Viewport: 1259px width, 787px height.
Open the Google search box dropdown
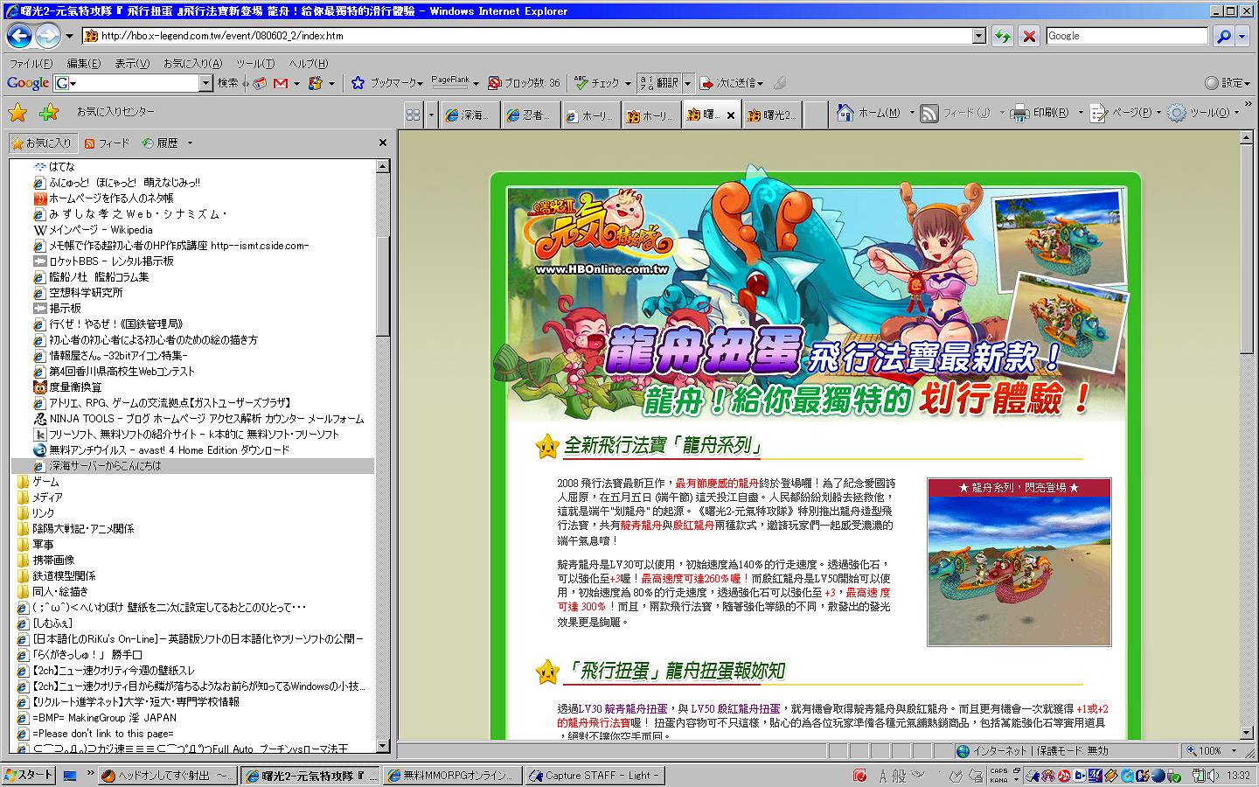click(206, 83)
